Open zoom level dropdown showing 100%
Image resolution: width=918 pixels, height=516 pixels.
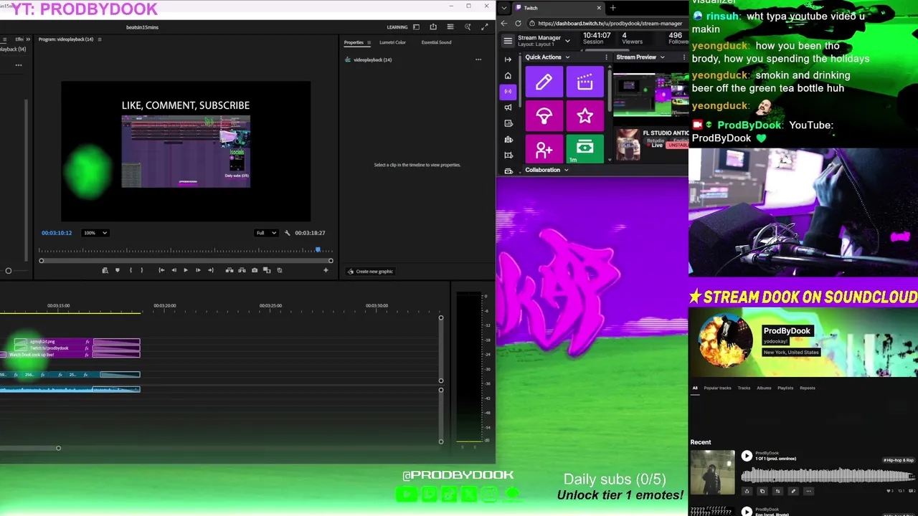[x=95, y=233]
